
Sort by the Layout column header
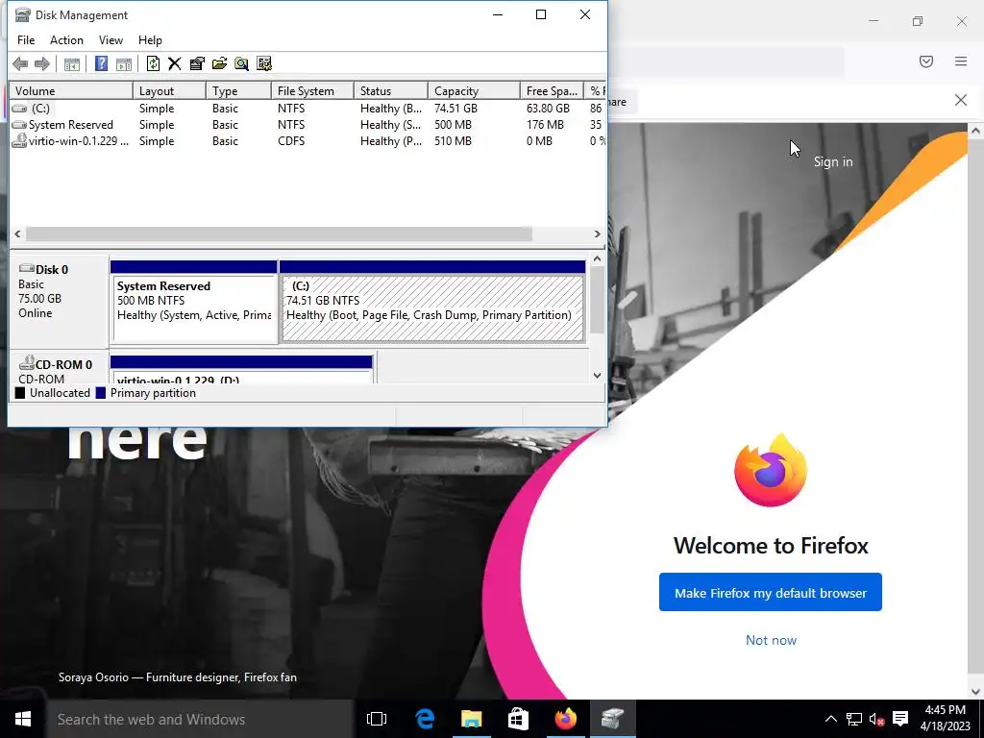169,91
